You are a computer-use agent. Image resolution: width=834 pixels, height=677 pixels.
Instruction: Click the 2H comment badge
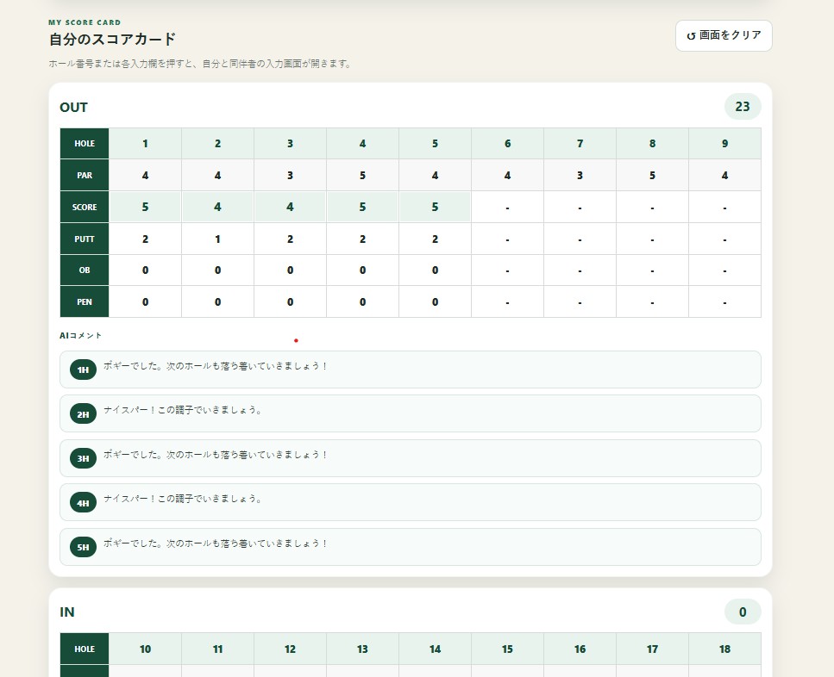tap(83, 414)
